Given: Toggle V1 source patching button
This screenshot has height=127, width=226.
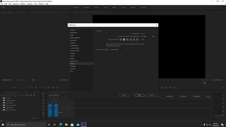Looking at the screenshot, I should coord(50,105).
